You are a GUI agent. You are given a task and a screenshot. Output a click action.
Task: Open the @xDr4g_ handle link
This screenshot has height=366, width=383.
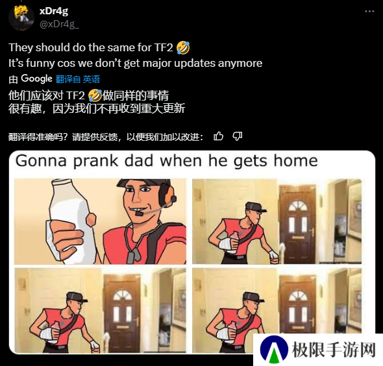59,25
